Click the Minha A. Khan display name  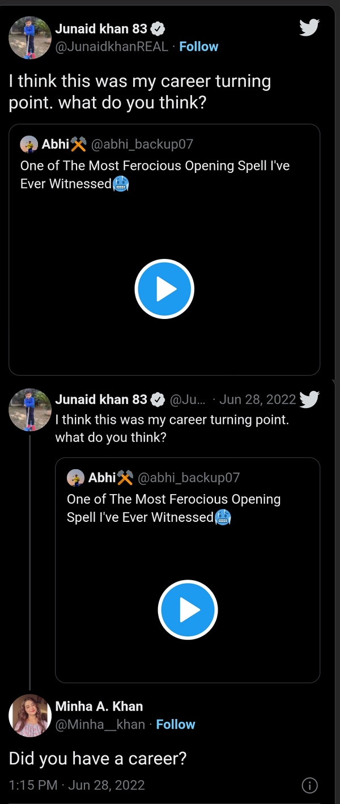tap(99, 707)
